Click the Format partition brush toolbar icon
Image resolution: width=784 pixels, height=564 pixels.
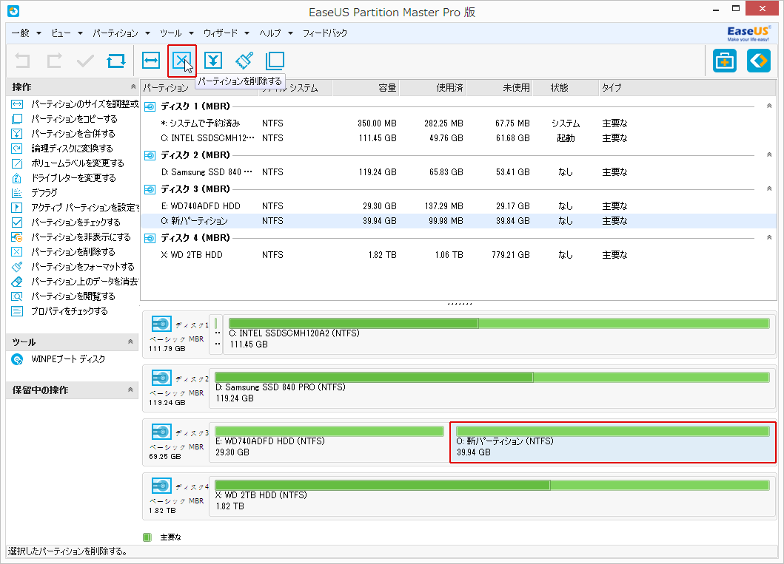(244, 61)
